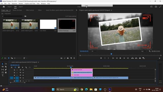Image resolution: width=163 pixels, height=92 pixels.
Task: Select the Rectangle tool
Action: (3, 72)
